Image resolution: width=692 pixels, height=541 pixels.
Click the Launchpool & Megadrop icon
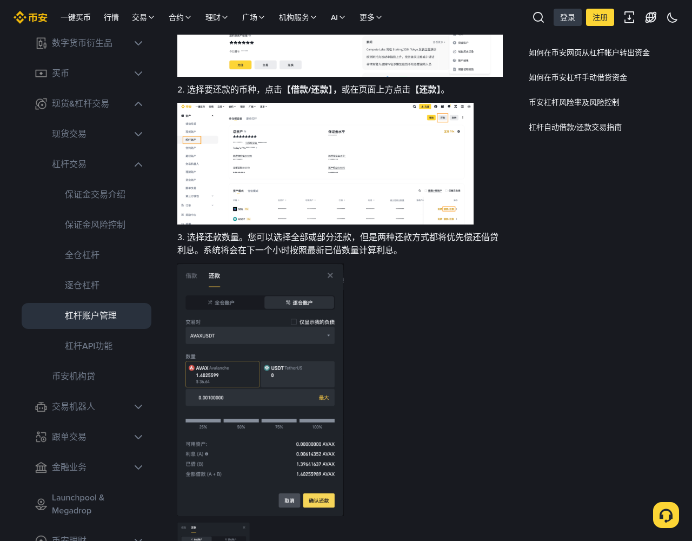[x=41, y=504]
